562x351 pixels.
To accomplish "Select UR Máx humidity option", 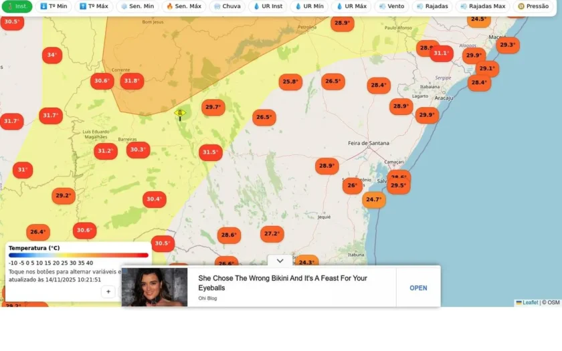I will pyautogui.click(x=352, y=6).
